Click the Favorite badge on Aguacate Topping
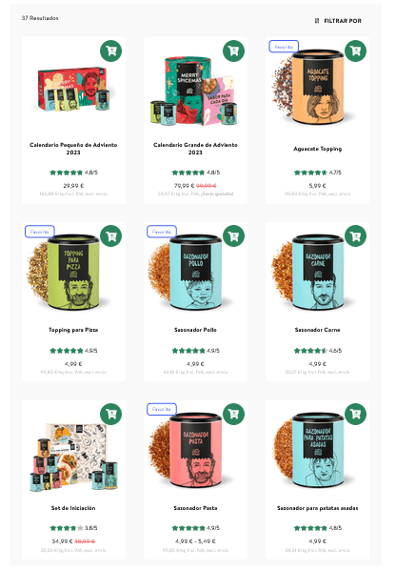This screenshot has height=570, width=396. [284, 47]
